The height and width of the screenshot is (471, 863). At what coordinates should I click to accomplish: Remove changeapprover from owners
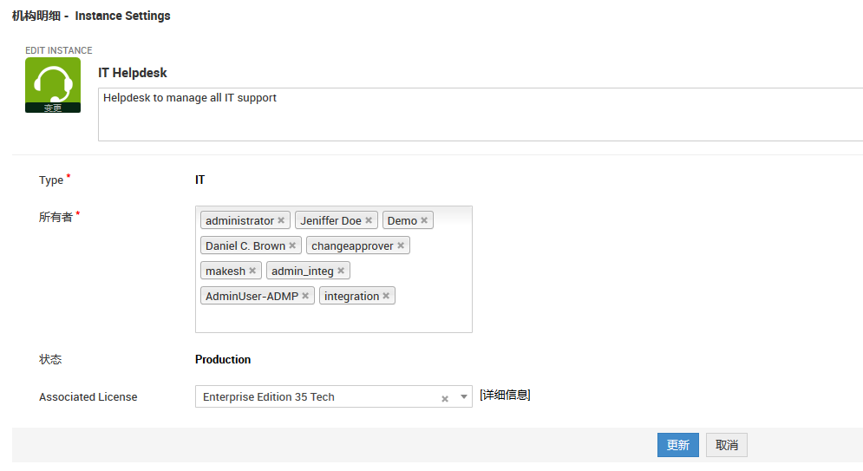[x=401, y=246]
